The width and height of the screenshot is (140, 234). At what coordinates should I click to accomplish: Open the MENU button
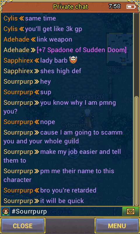click(117, 226)
